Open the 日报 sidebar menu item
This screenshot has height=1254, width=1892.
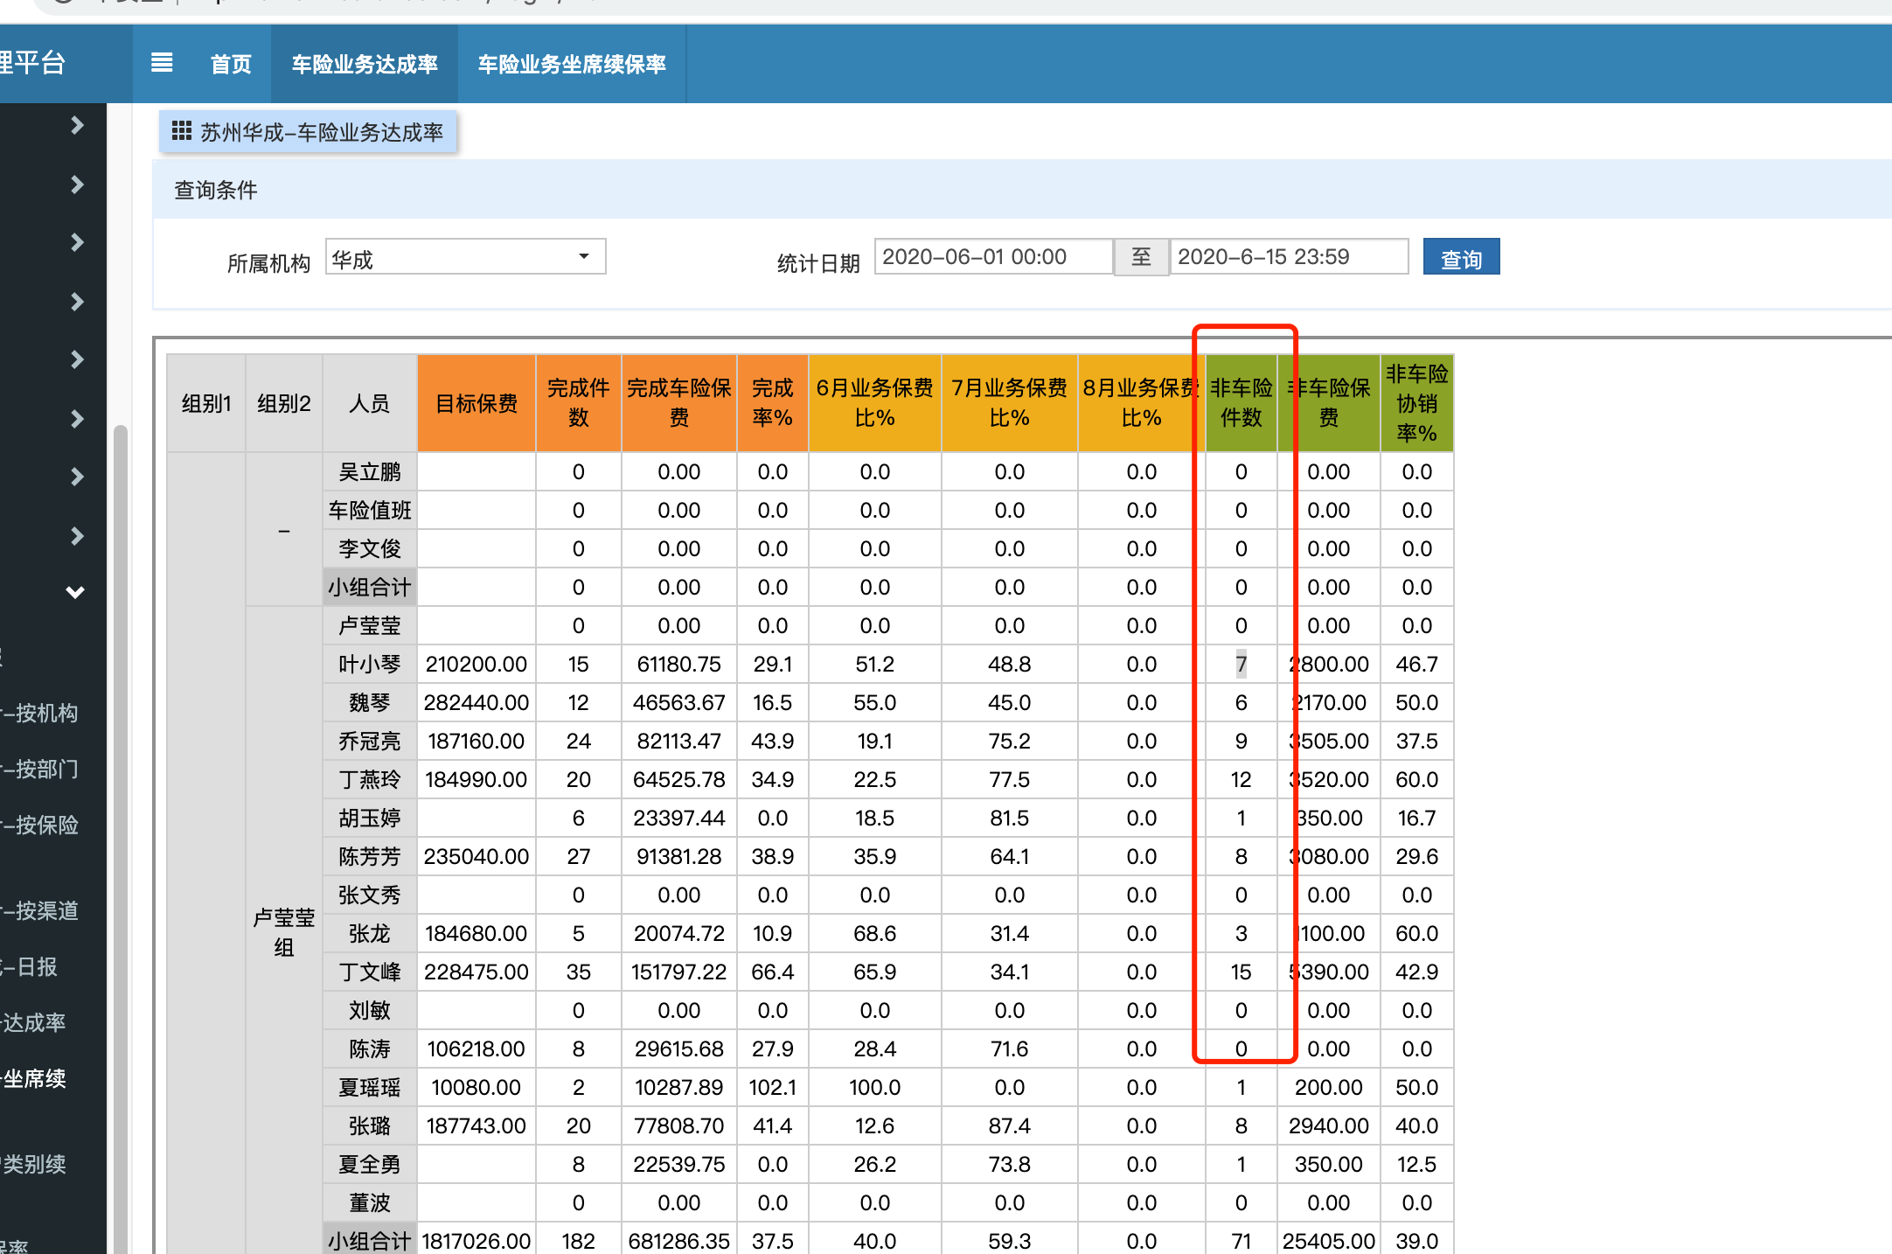[31, 966]
